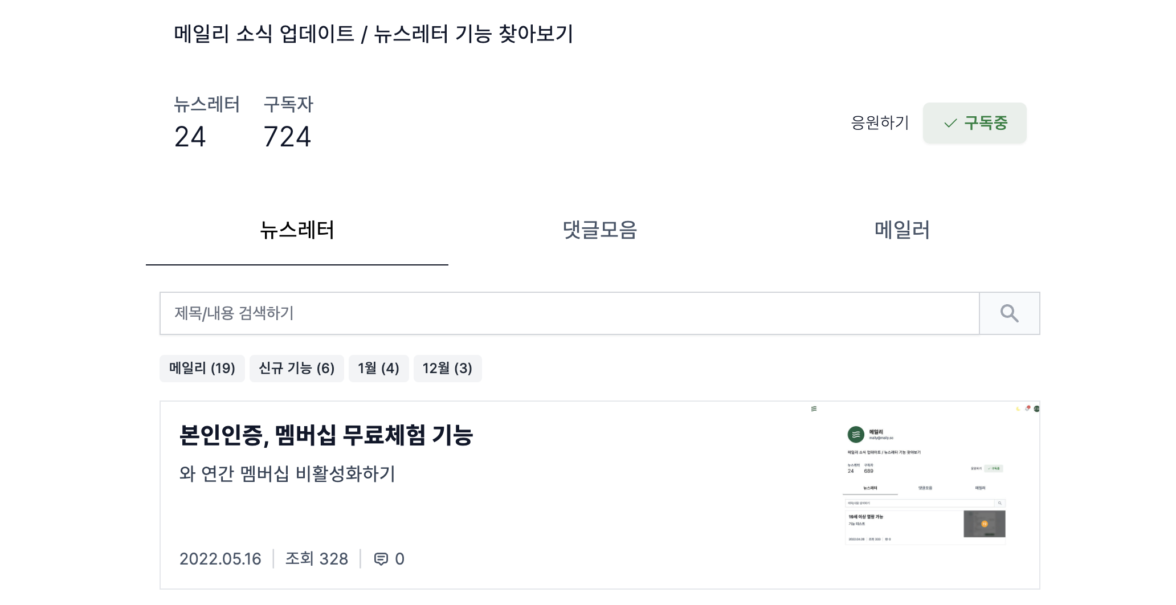Click the post date 2022.05.16

[x=220, y=559]
